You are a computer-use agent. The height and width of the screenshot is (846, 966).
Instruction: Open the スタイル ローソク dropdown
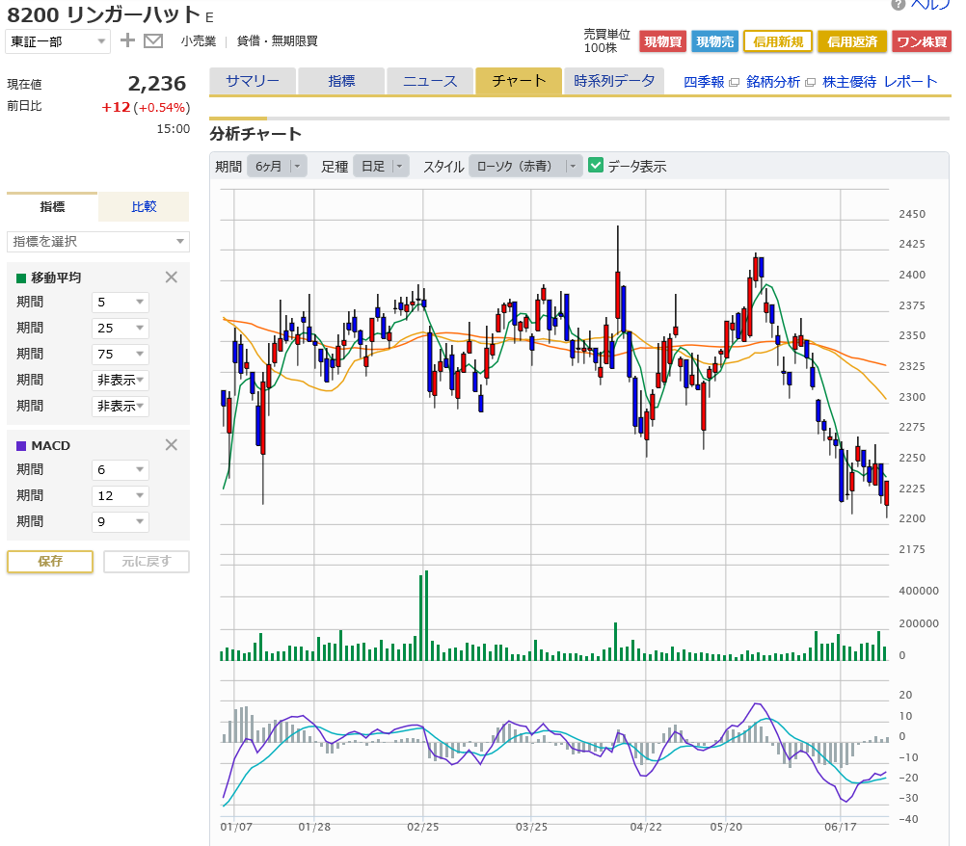(x=525, y=167)
